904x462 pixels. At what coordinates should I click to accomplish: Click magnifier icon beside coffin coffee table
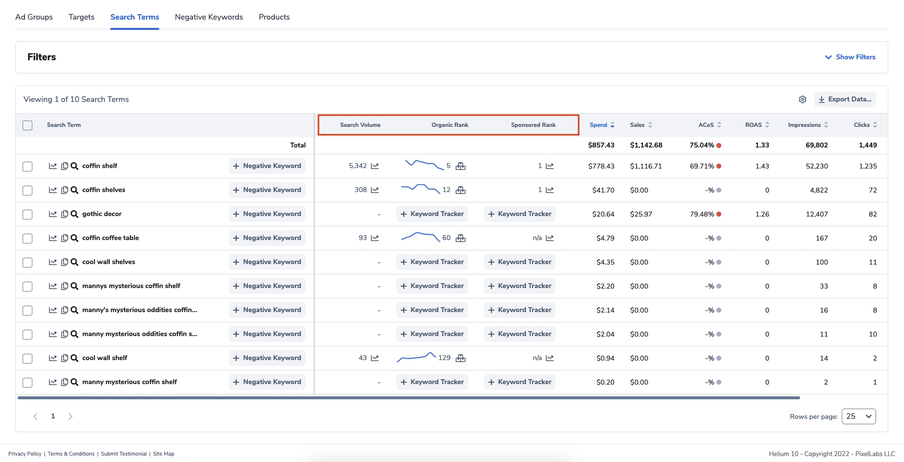pyautogui.click(x=74, y=238)
